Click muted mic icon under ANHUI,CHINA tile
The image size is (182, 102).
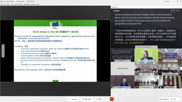pos(123,74)
